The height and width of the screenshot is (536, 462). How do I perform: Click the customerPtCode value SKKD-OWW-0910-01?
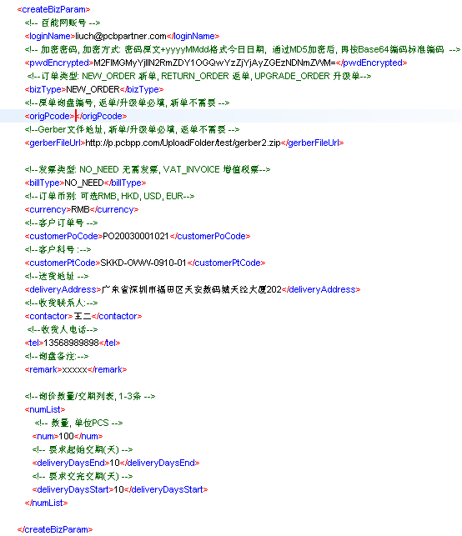click(x=143, y=263)
